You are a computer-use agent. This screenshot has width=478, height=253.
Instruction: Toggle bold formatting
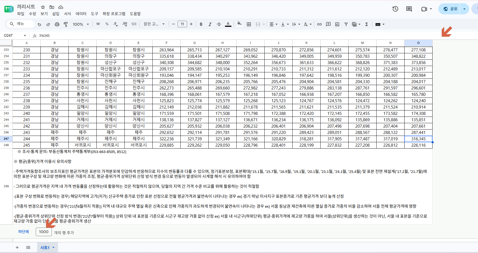pyautogui.click(x=201, y=24)
